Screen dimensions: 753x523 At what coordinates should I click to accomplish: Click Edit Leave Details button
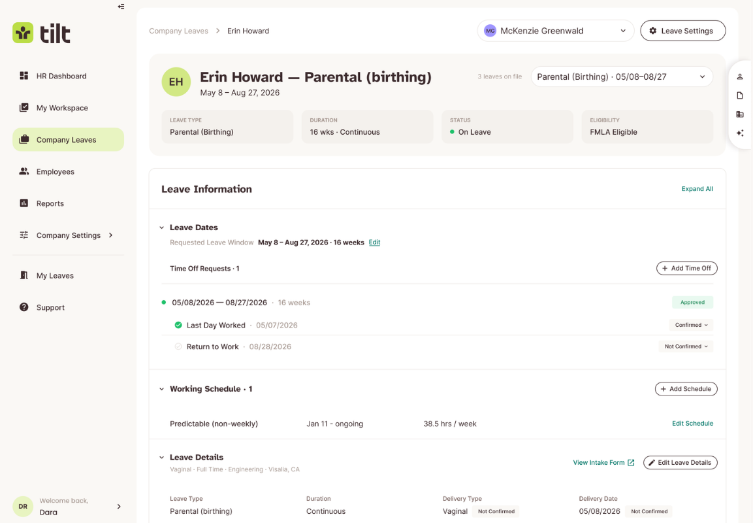[x=680, y=462]
